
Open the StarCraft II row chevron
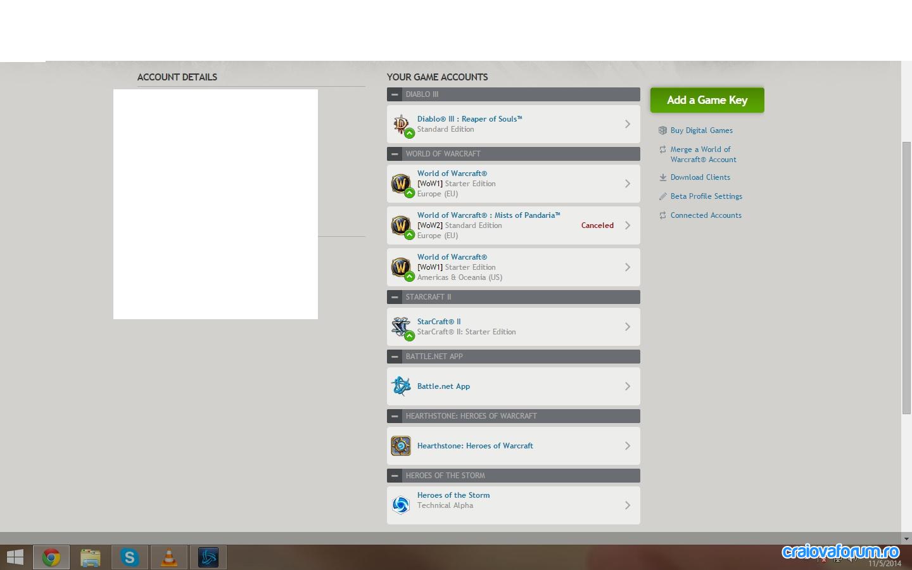coord(628,327)
